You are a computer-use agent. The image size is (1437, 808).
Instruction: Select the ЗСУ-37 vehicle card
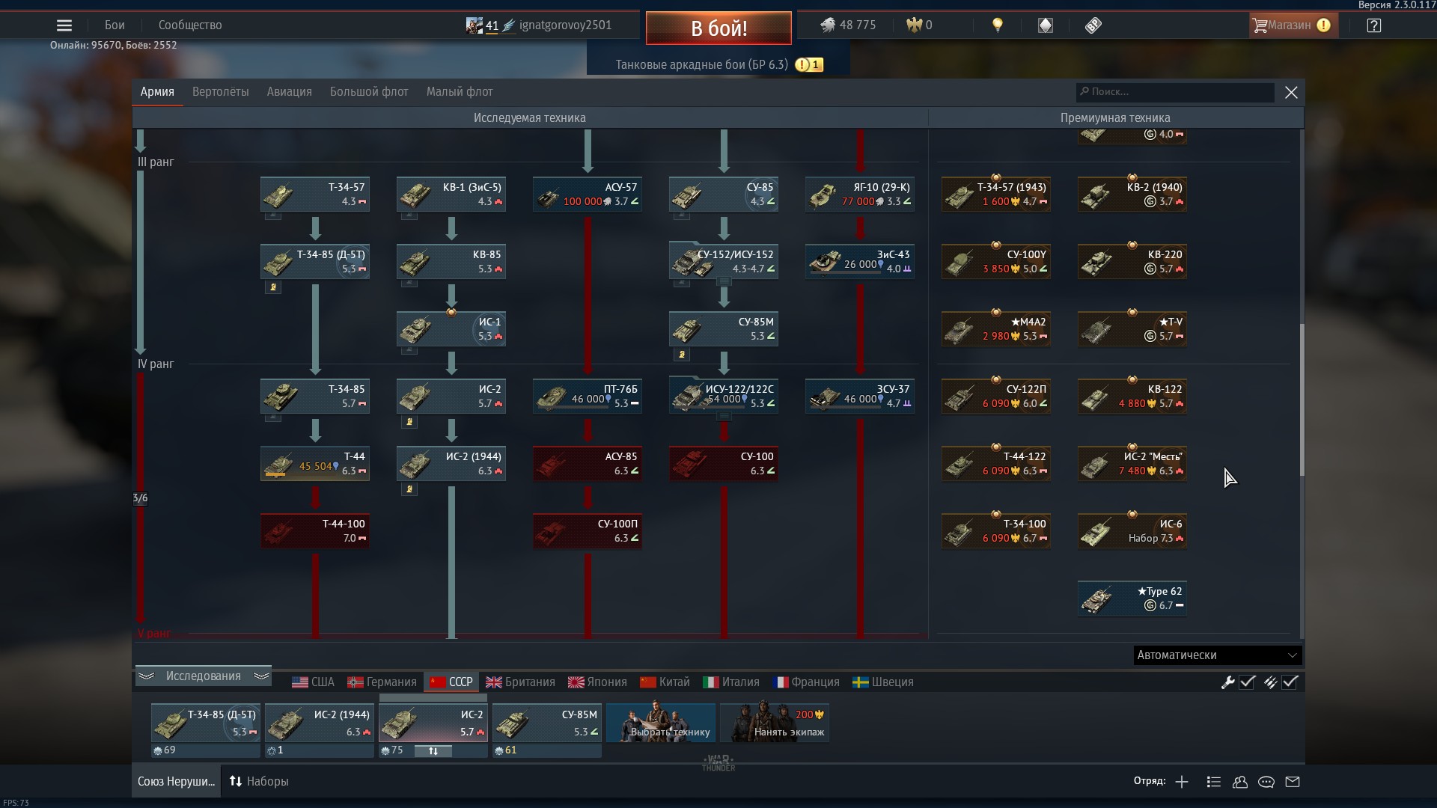pyautogui.click(x=860, y=397)
